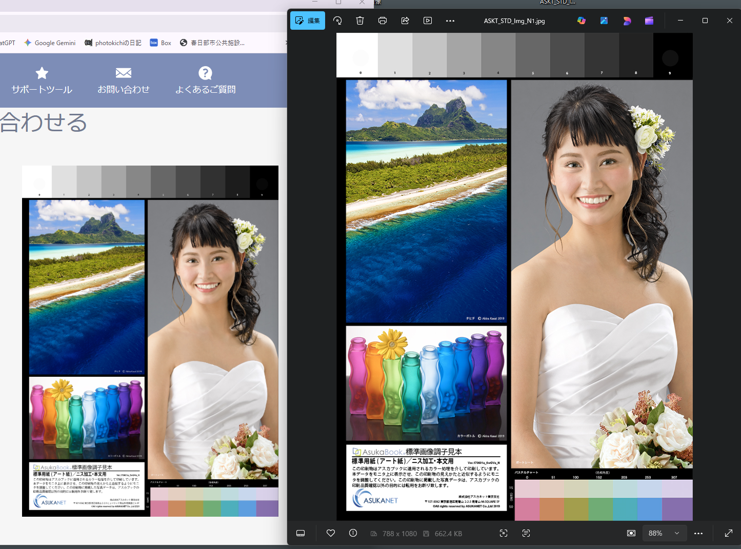The image size is (741, 549).
Task: Launch Copilot from the Photos title bar
Action: [x=582, y=21]
